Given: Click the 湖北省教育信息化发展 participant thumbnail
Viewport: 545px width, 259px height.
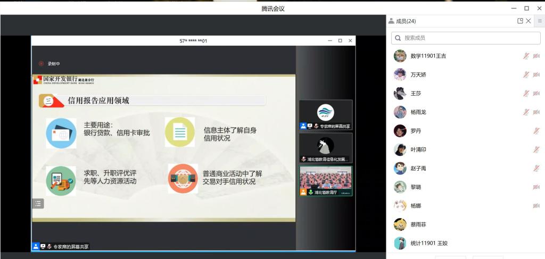Looking at the screenshot, I should point(325,147).
